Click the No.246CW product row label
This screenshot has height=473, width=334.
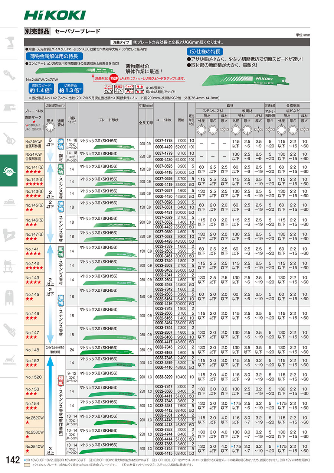(x=33, y=144)
